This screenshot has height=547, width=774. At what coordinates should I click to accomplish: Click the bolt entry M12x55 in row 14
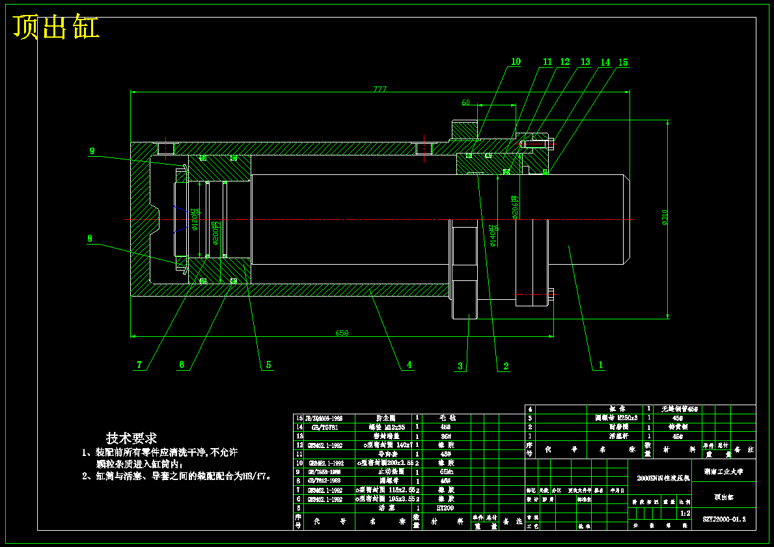pyautogui.click(x=387, y=427)
